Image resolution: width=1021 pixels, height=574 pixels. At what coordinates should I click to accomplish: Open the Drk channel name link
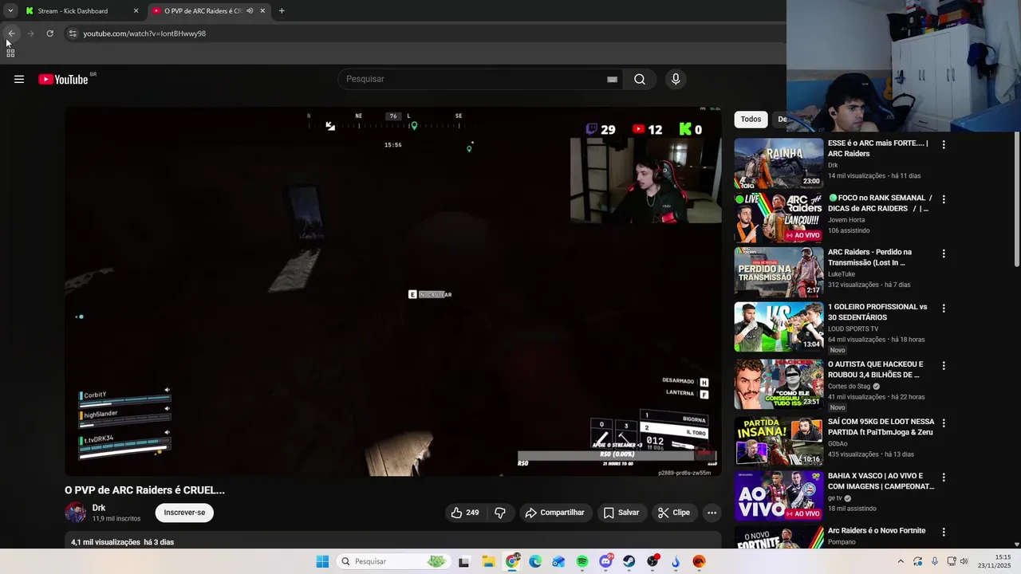point(99,508)
